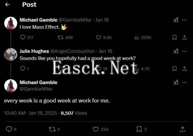
Task: Open more options on the first Michael Gamble post
Action: pyautogui.click(x=184, y=20)
